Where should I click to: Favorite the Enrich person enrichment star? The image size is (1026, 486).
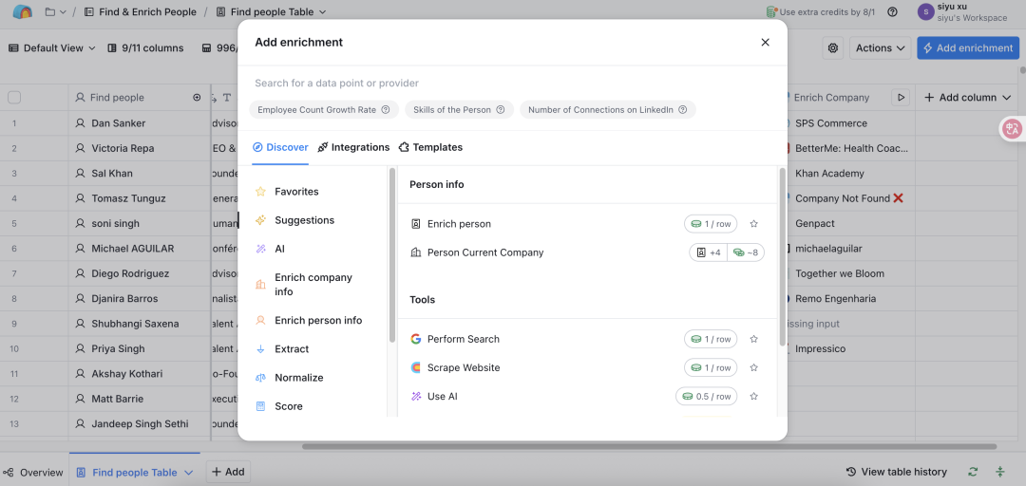coord(753,224)
